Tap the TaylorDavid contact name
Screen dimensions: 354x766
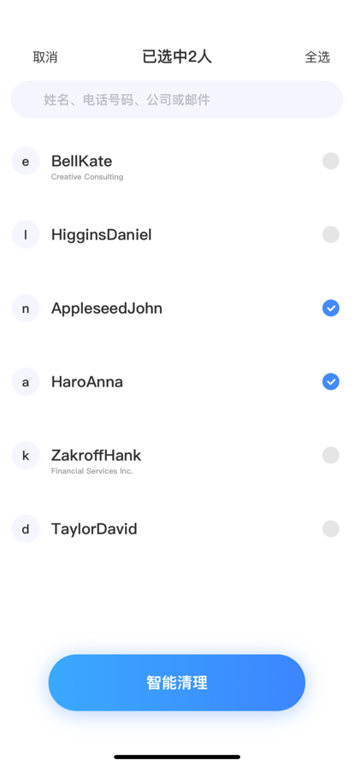tap(94, 529)
